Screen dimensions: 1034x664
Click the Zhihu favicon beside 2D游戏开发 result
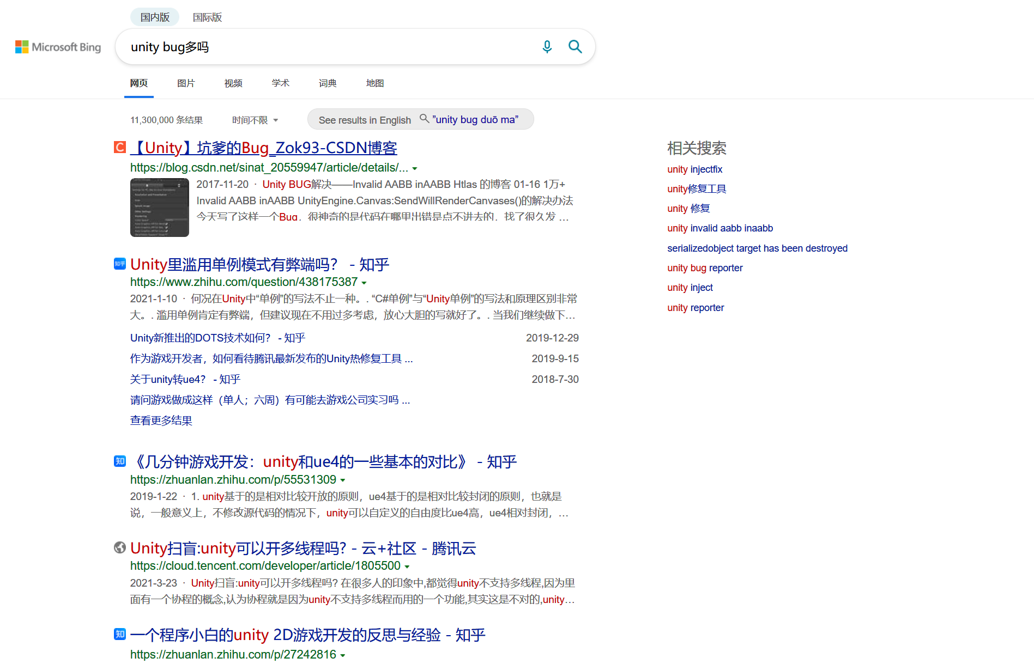[120, 634]
